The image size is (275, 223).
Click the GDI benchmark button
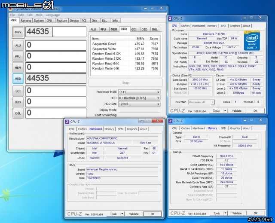pos(18,91)
